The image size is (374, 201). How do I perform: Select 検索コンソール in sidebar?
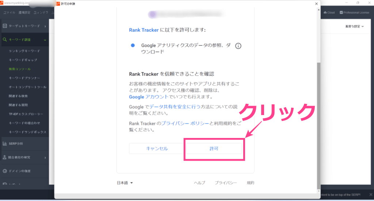tap(20, 69)
